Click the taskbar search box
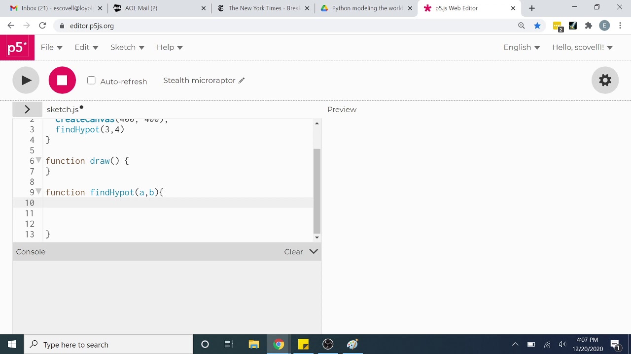The image size is (631, 354). click(x=108, y=344)
